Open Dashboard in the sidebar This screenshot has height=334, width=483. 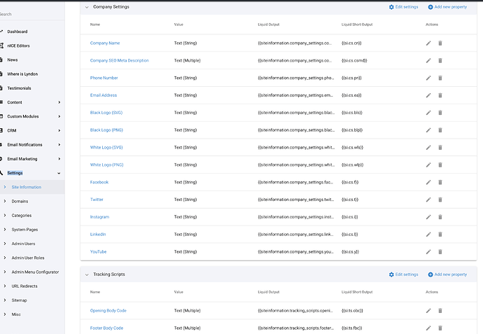[17, 32]
